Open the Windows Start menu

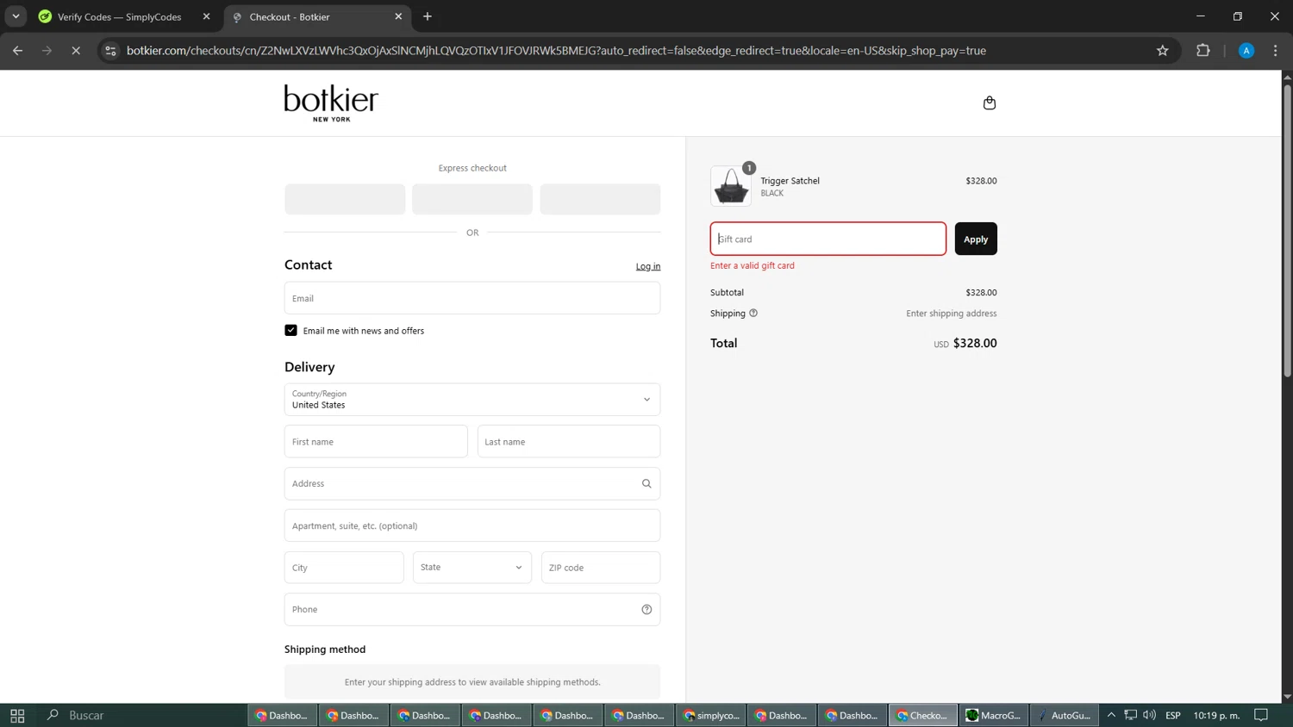tap(17, 715)
